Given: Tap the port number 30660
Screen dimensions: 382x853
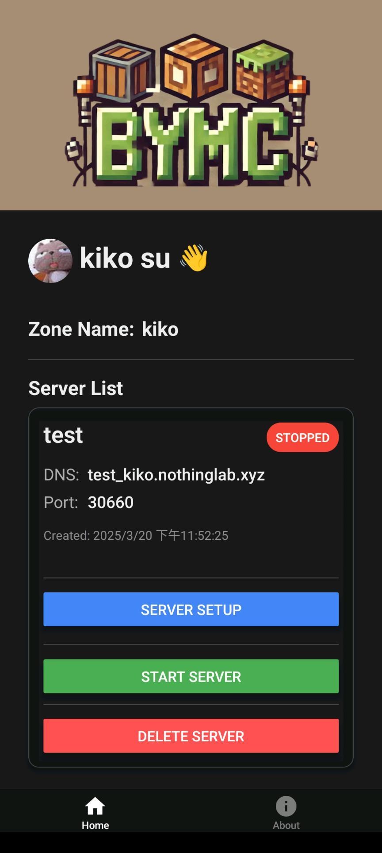Looking at the screenshot, I should click(x=111, y=502).
